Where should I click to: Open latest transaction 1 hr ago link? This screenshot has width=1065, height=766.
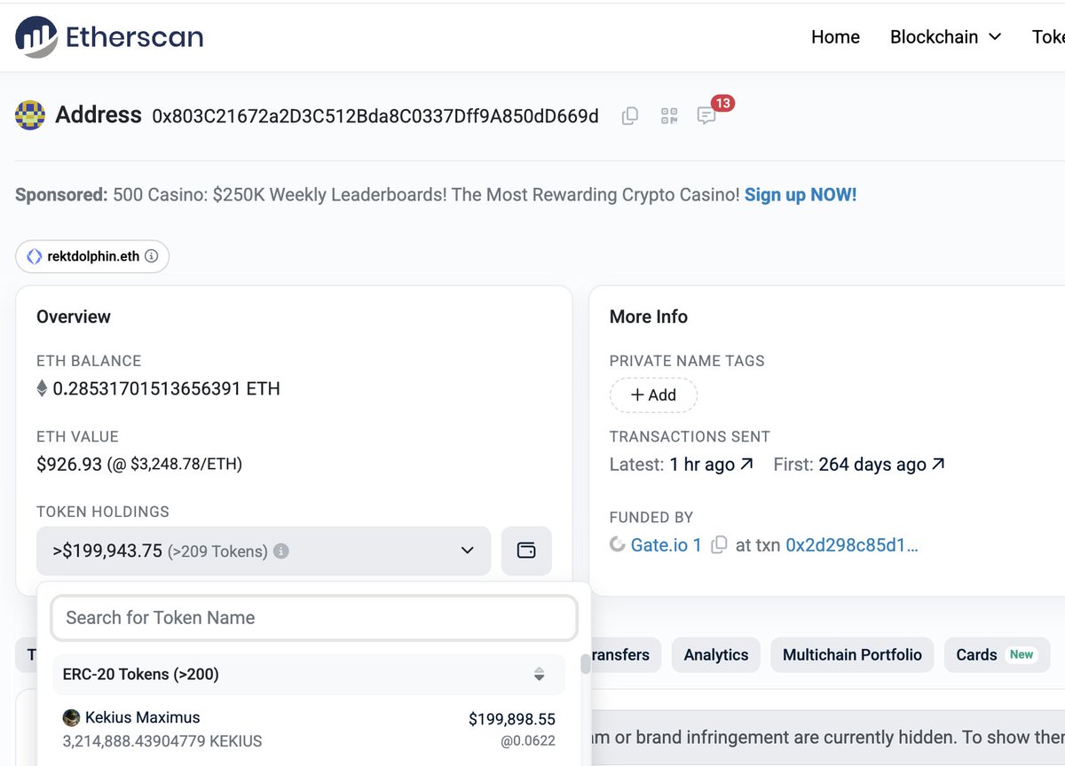pos(712,465)
